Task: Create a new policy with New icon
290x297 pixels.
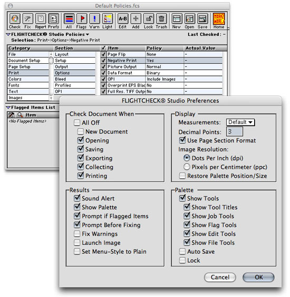Action: pos(177,19)
